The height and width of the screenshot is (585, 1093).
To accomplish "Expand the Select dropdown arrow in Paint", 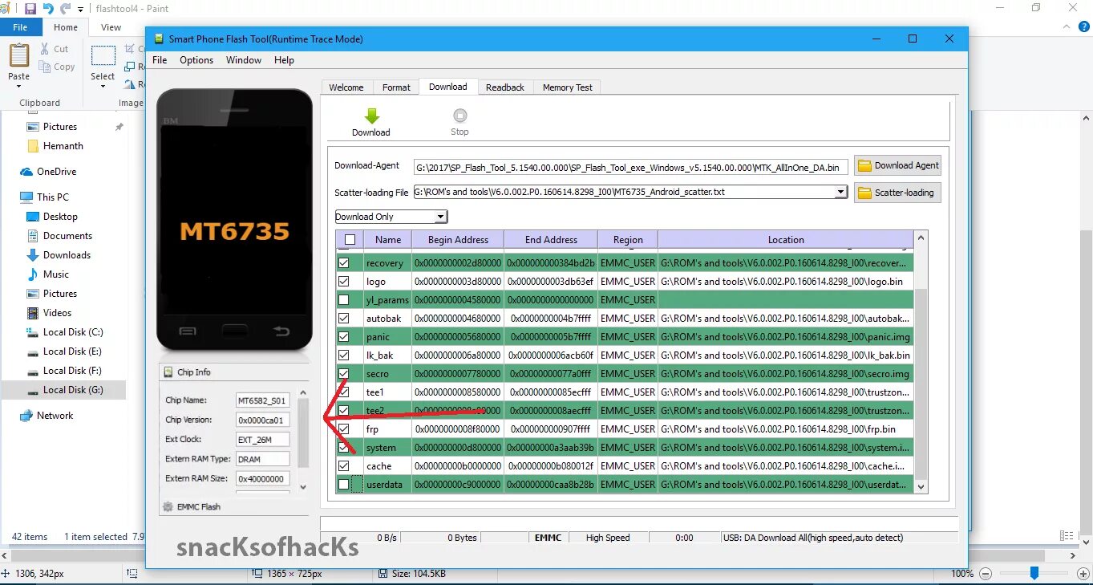I will click(103, 86).
